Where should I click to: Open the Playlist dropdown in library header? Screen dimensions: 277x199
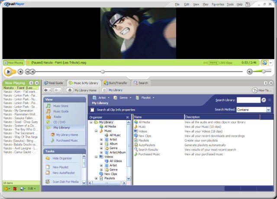click(x=145, y=98)
